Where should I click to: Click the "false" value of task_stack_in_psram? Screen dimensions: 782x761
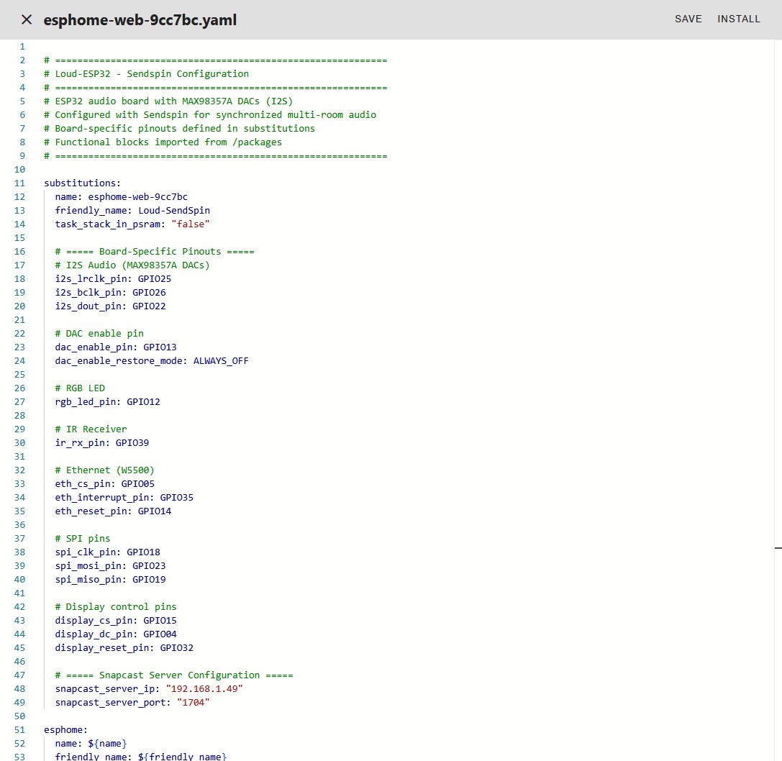(191, 224)
